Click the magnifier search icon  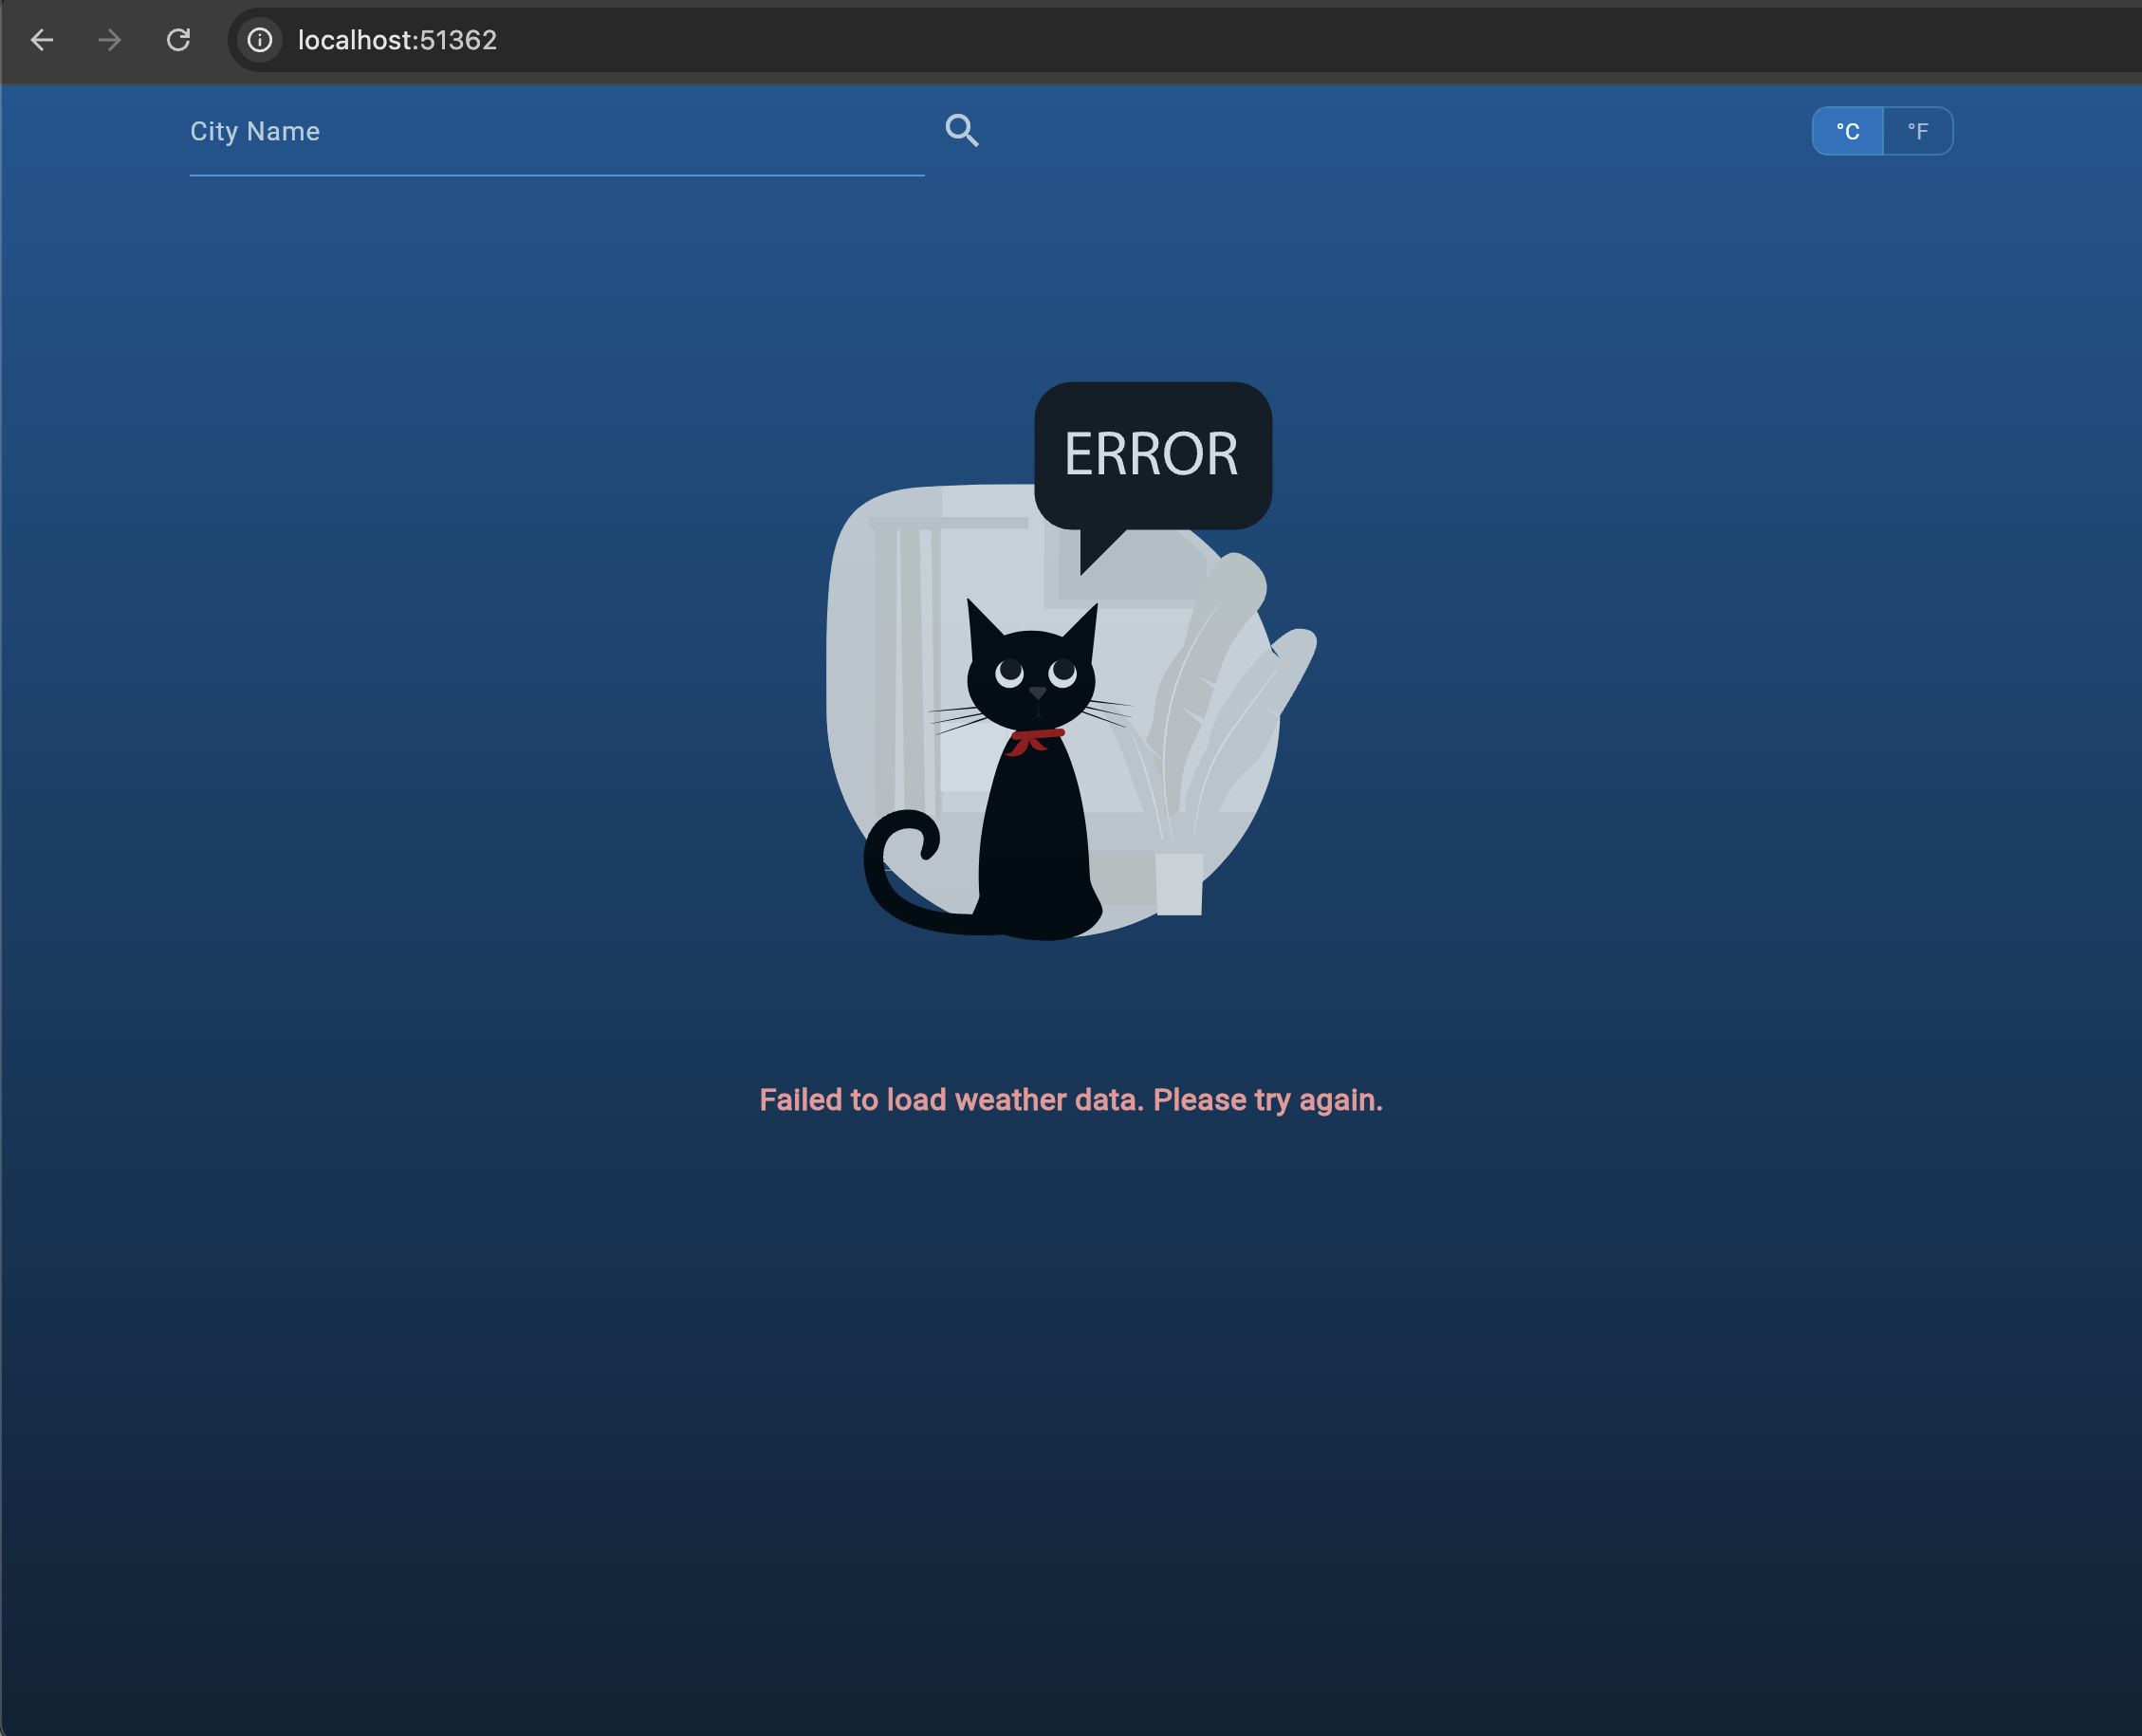coord(962,131)
